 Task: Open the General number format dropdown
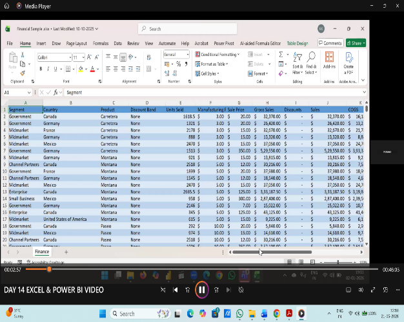pos(188,55)
